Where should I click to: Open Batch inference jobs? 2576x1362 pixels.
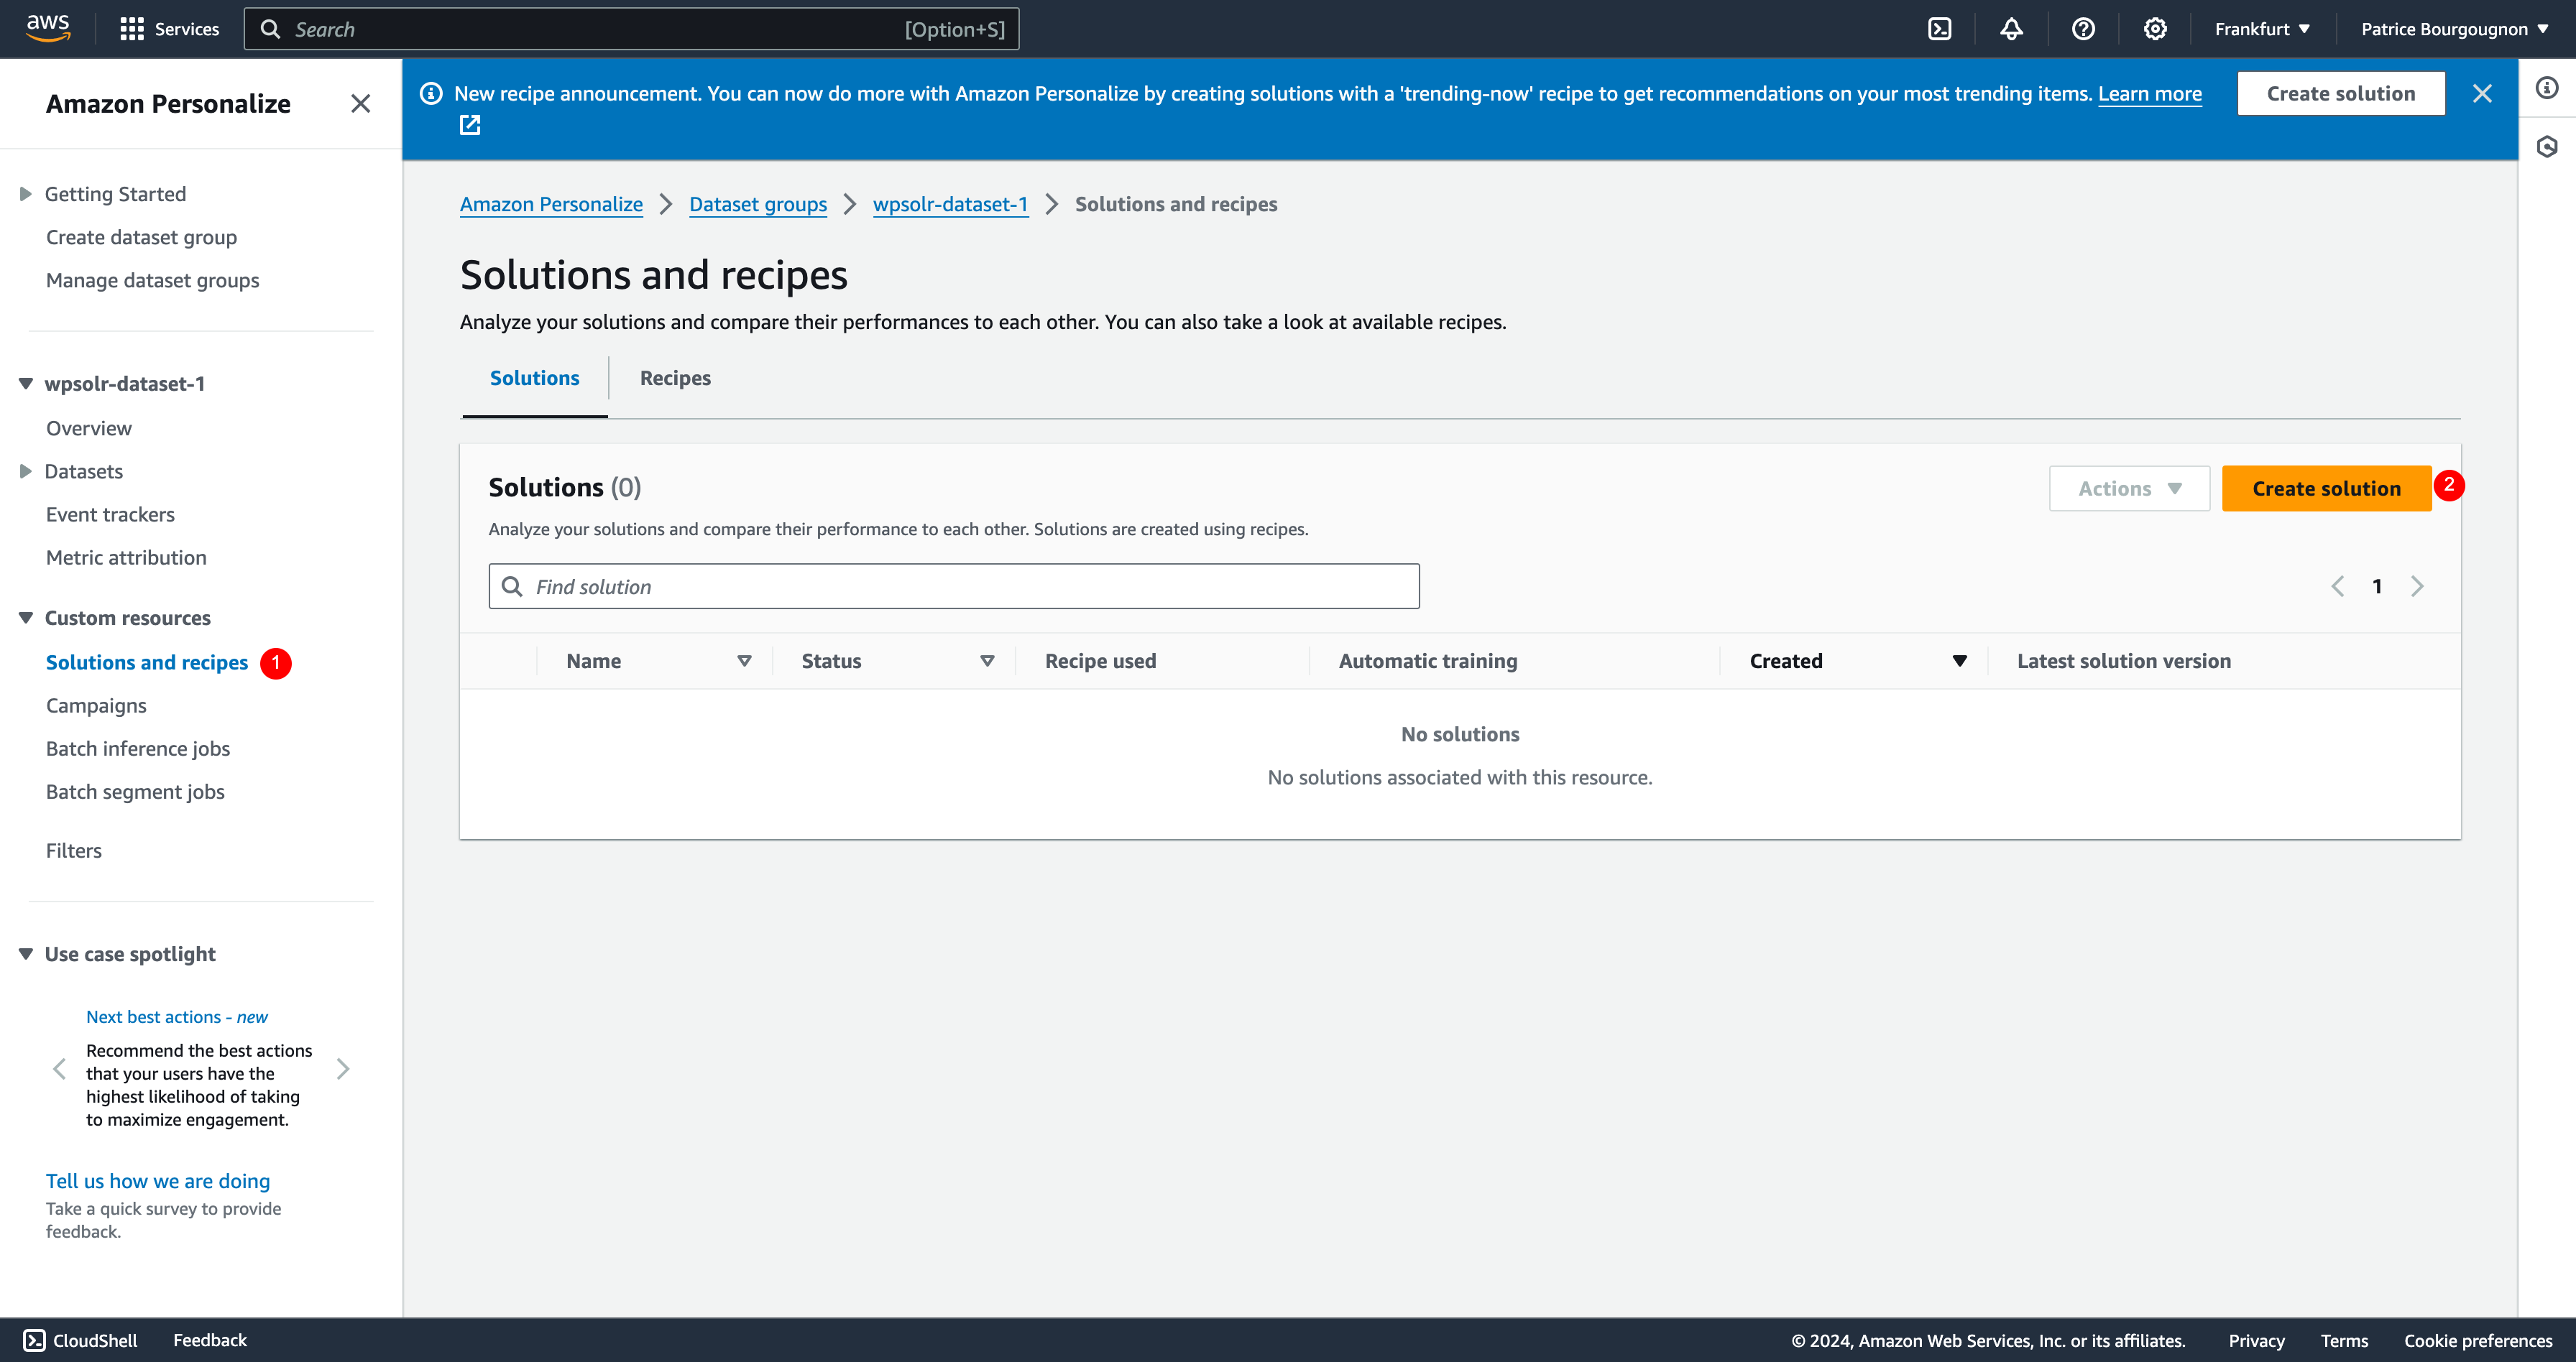[x=138, y=749]
